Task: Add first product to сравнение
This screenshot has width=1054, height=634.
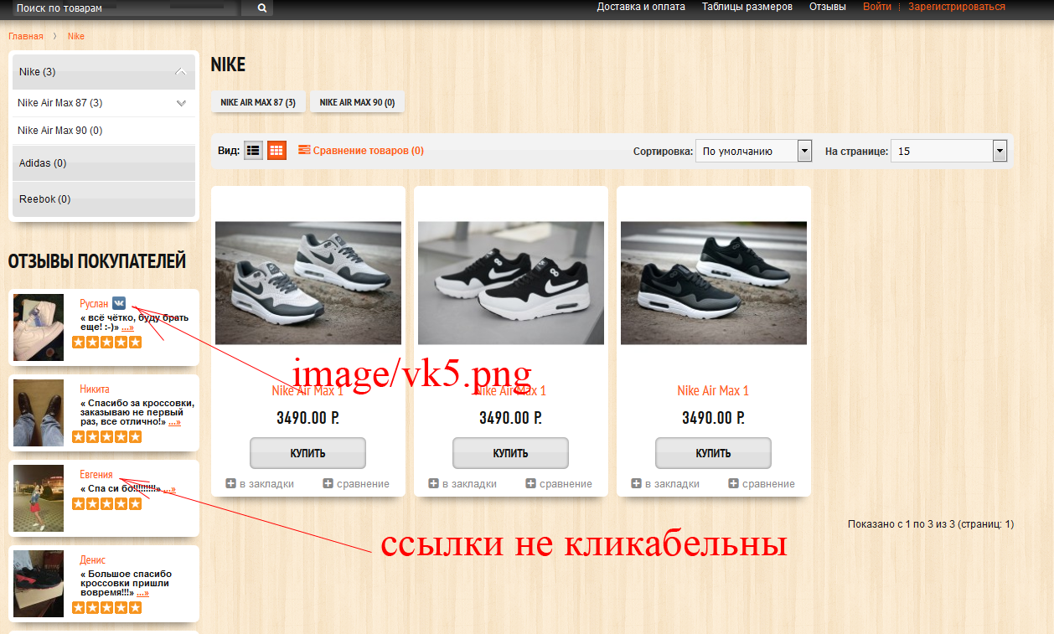Action: [356, 483]
